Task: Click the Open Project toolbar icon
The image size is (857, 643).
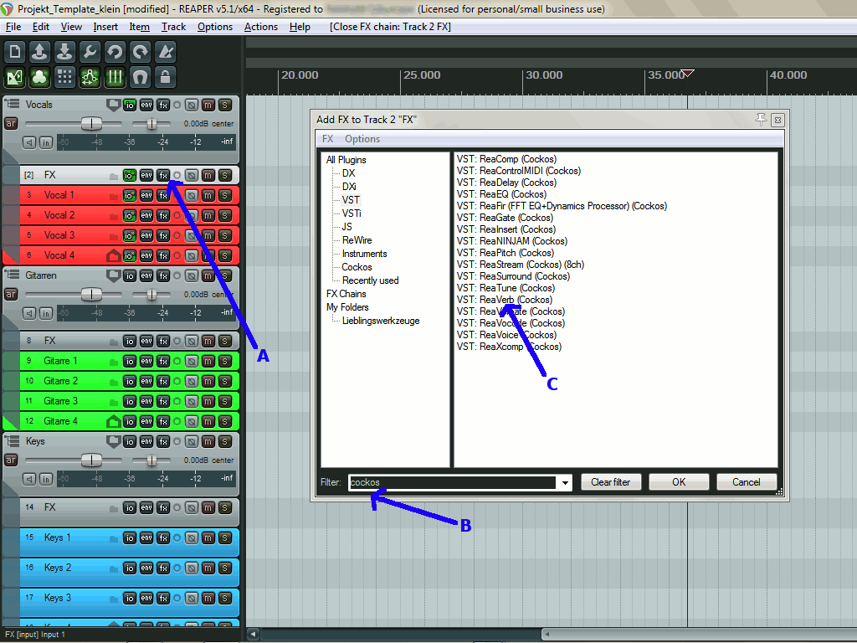Action: pyautogui.click(x=39, y=52)
